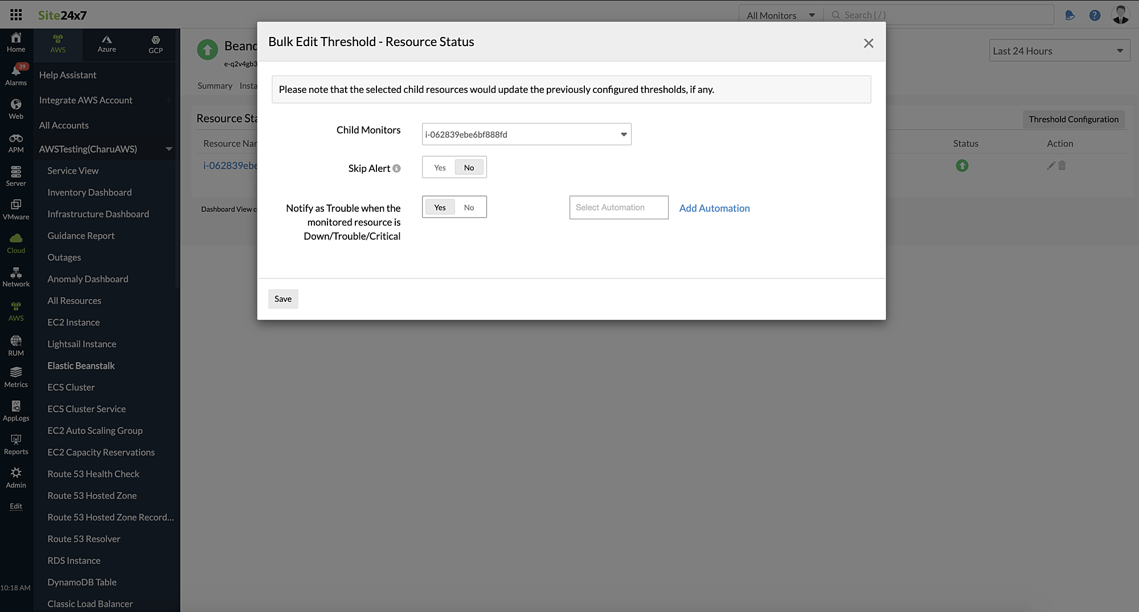Open the apps grid menu at top left
The width and height of the screenshot is (1139, 612).
coord(15,14)
